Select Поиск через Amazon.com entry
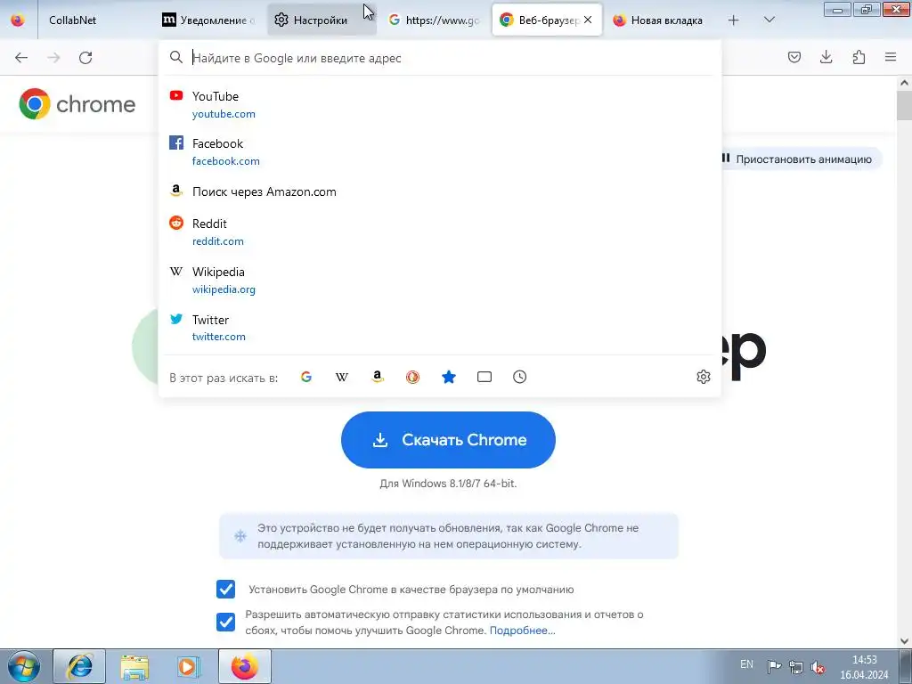Screen dimensions: 912x684 440,191
